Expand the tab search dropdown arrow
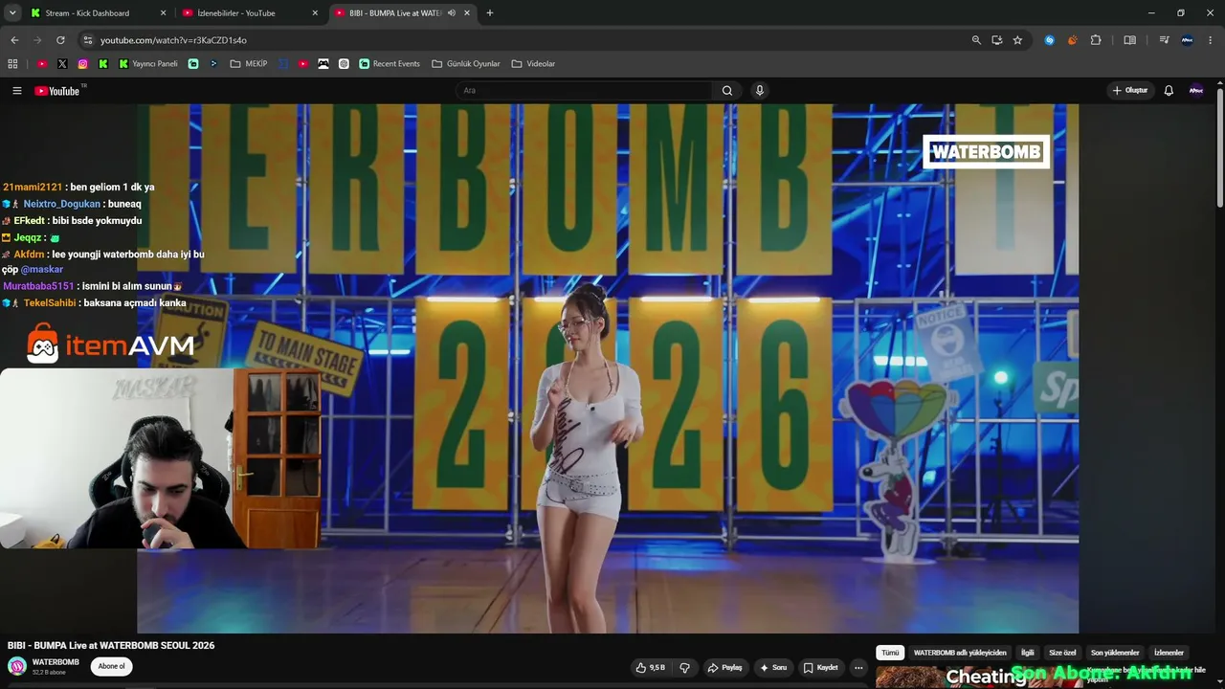 point(12,13)
